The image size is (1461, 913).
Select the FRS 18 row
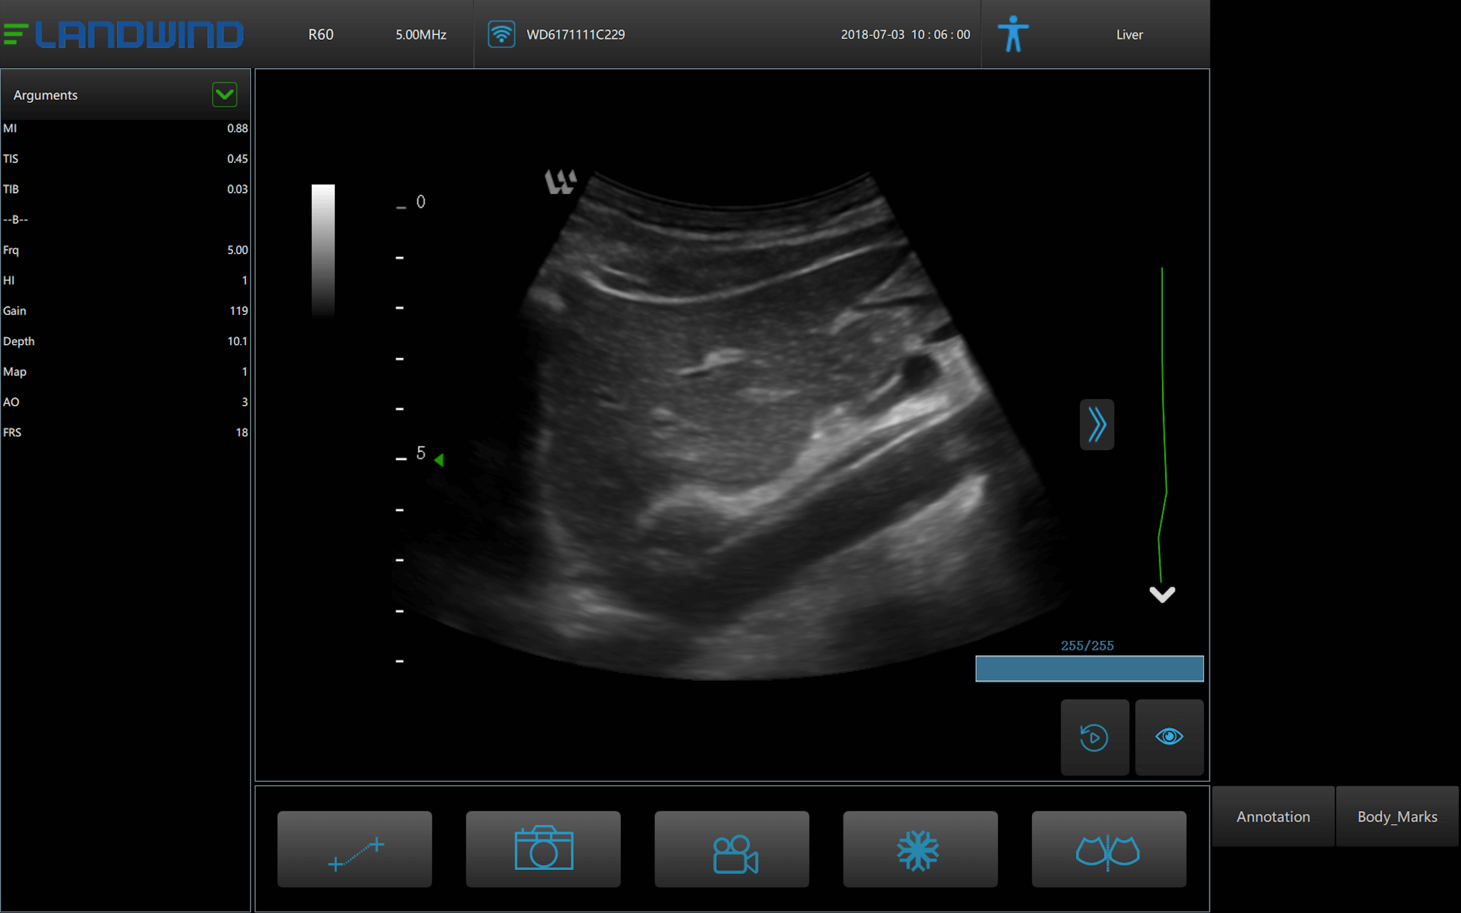click(126, 433)
